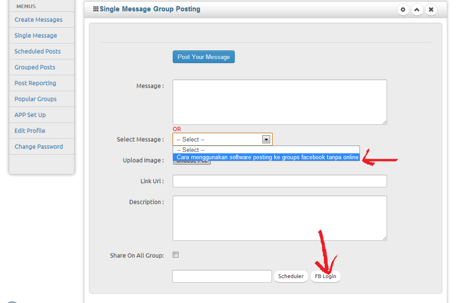This screenshot has width=456, height=303.
Task: Click in the Link Url field
Action: 280,181
